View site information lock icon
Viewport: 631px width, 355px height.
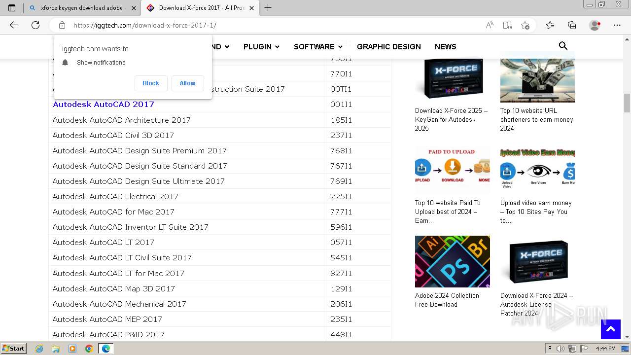pyautogui.click(x=62, y=25)
